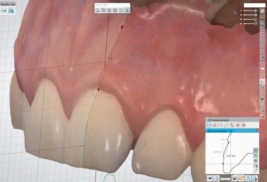Open the tan plane dropdown in bottom toolbar
This screenshot has height=182, width=267.
[241, 178]
